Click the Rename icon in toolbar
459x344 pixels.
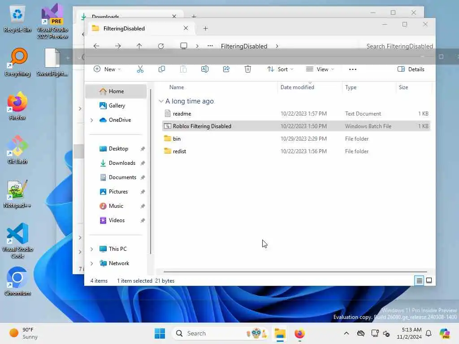pyautogui.click(x=204, y=69)
